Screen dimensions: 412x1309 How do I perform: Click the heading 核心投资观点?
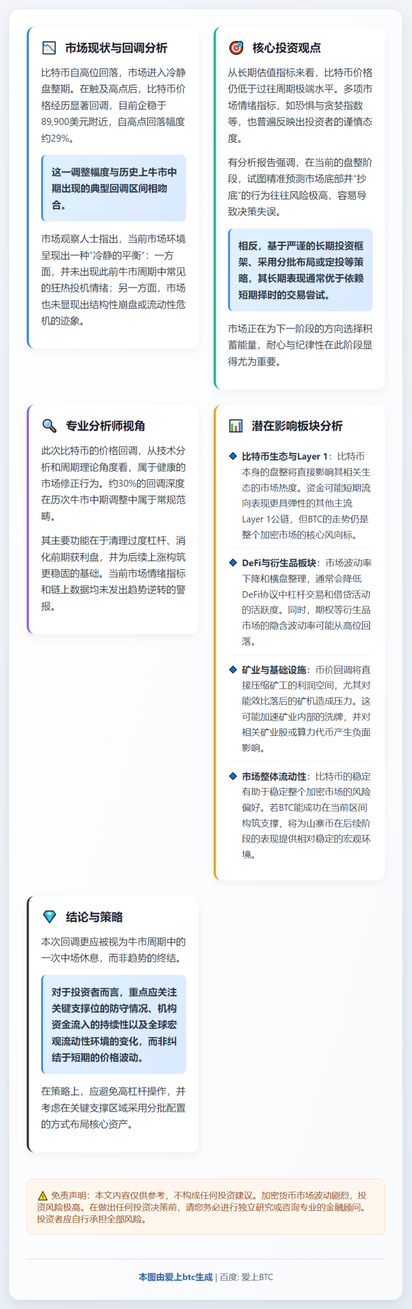(286, 48)
